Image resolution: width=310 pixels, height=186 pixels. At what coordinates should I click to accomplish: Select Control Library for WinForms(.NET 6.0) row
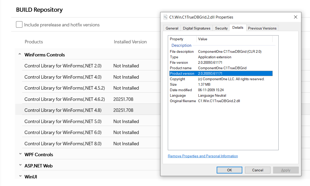(88, 132)
